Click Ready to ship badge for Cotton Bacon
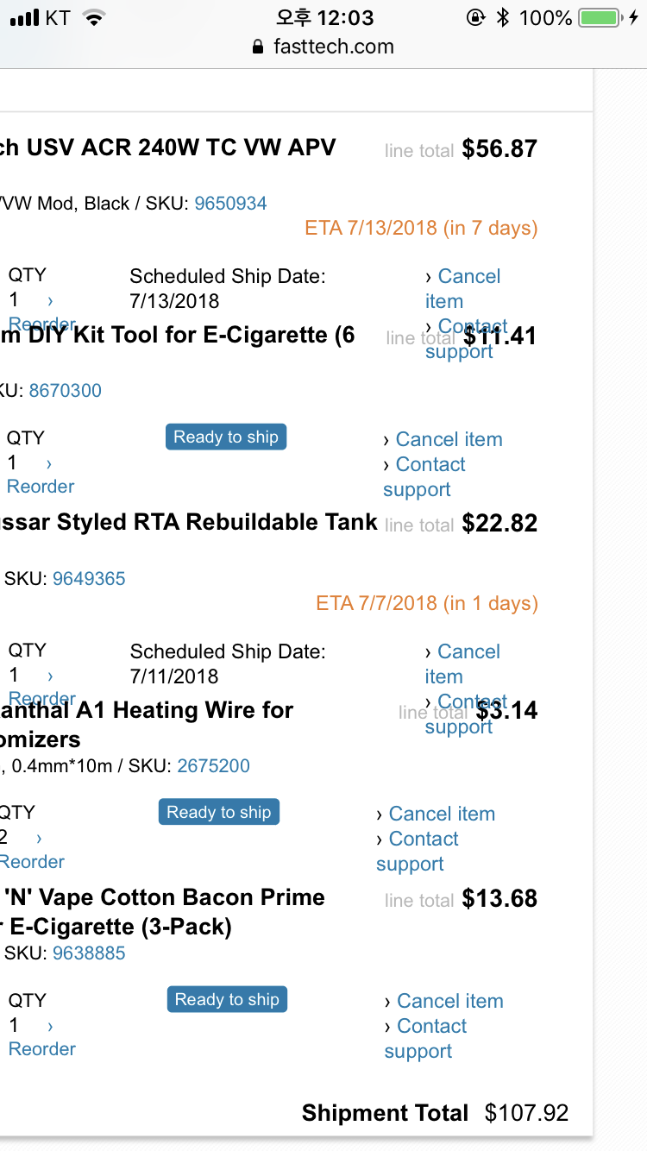647x1151 pixels. point(227,1000)
